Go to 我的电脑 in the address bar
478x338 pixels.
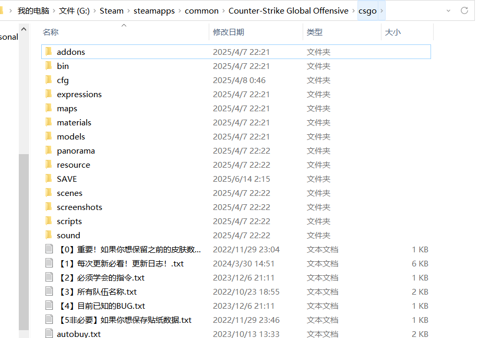point(33,11)
